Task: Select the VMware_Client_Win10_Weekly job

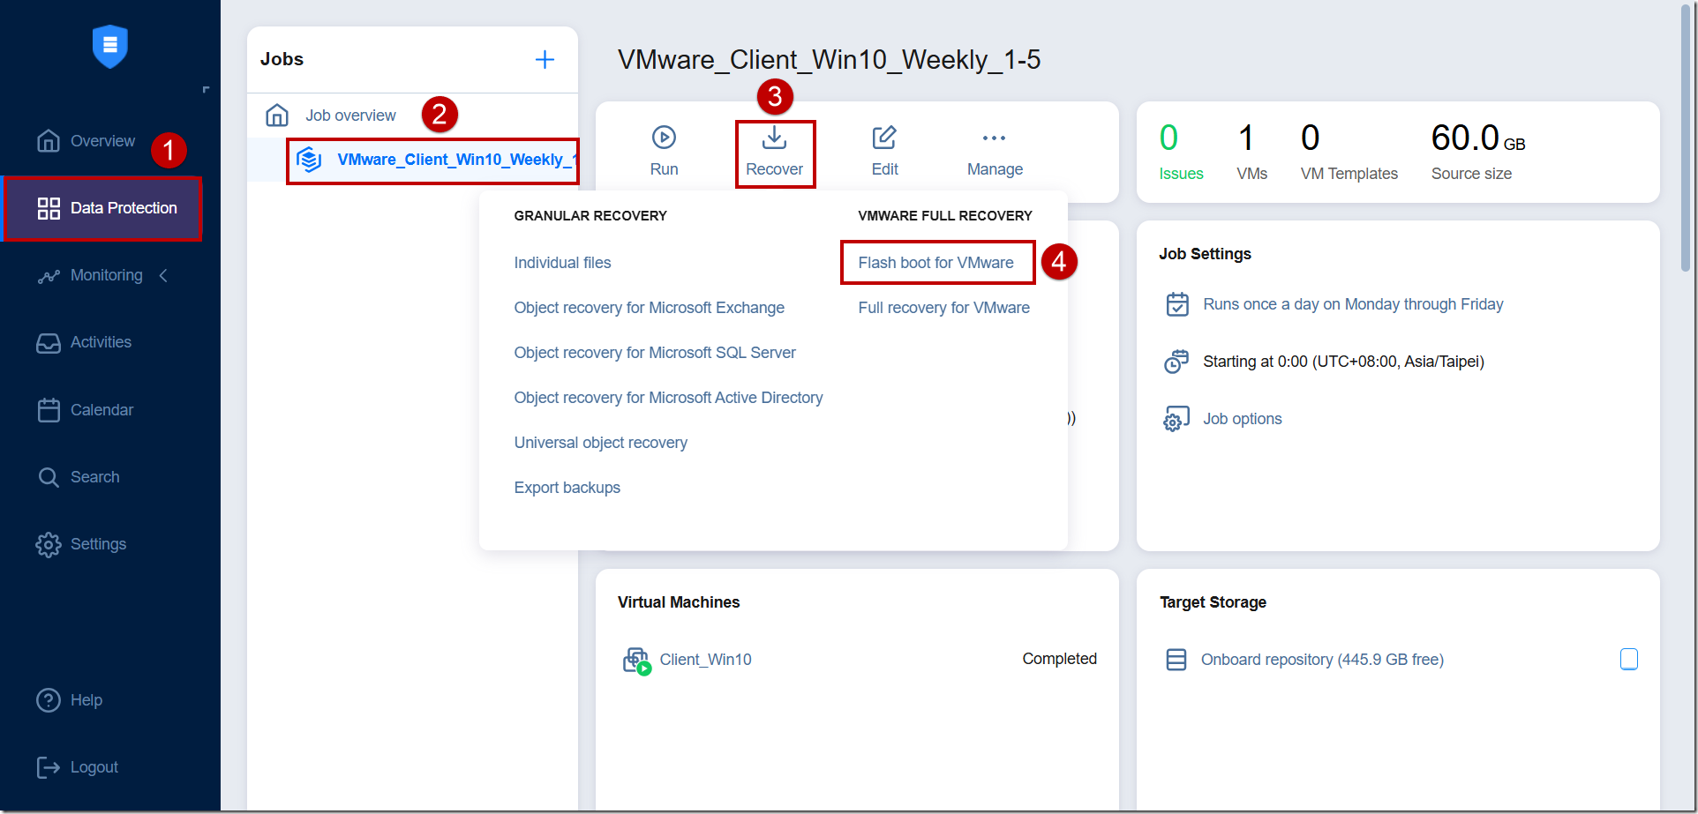Action: tap(457, 160)
